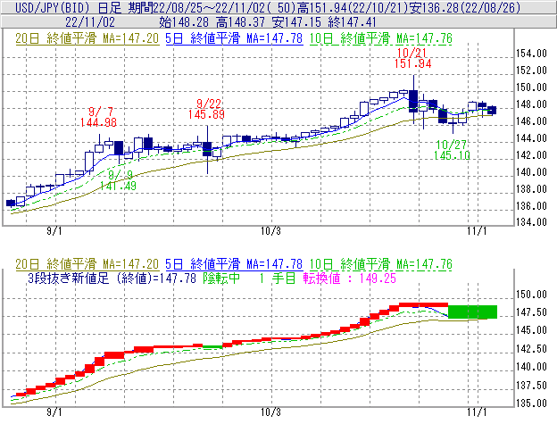Click the long-wick candlestick below the 9/22 annotation
This screenshot has width=557, height=424.
click(207, 149)
